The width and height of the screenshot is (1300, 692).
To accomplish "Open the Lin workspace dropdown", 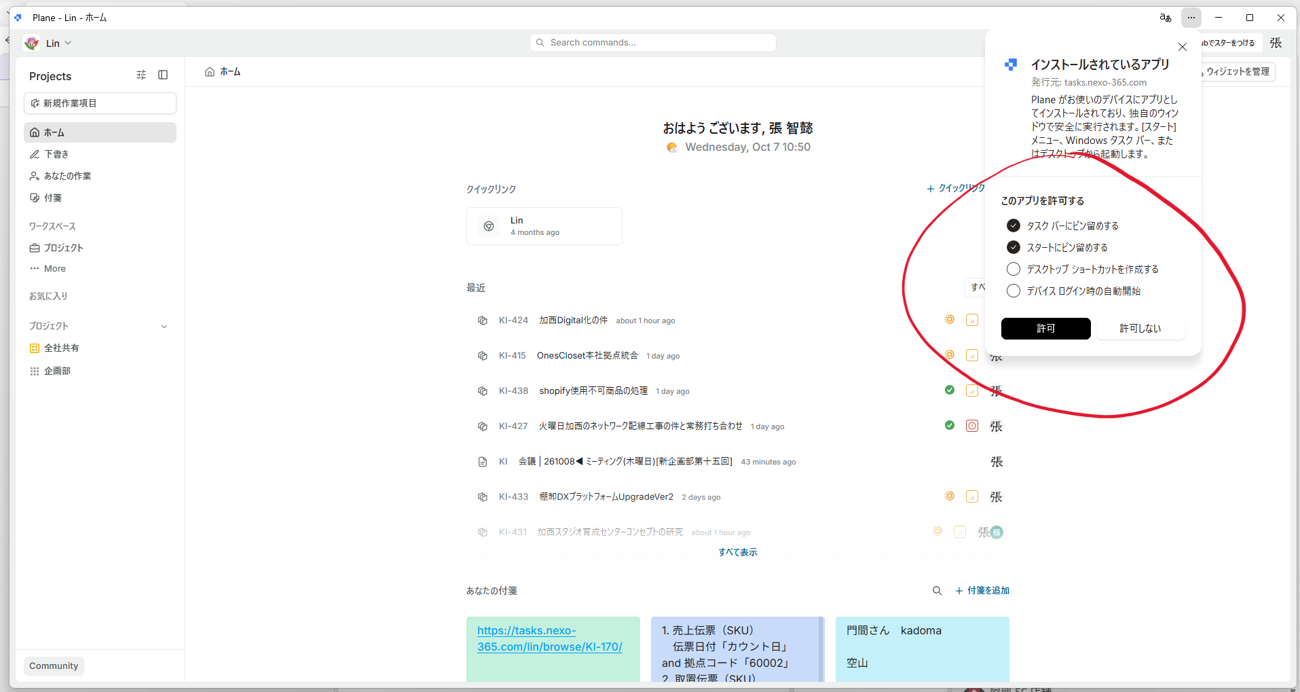I will pyautogui.click(x=48, y=43).
